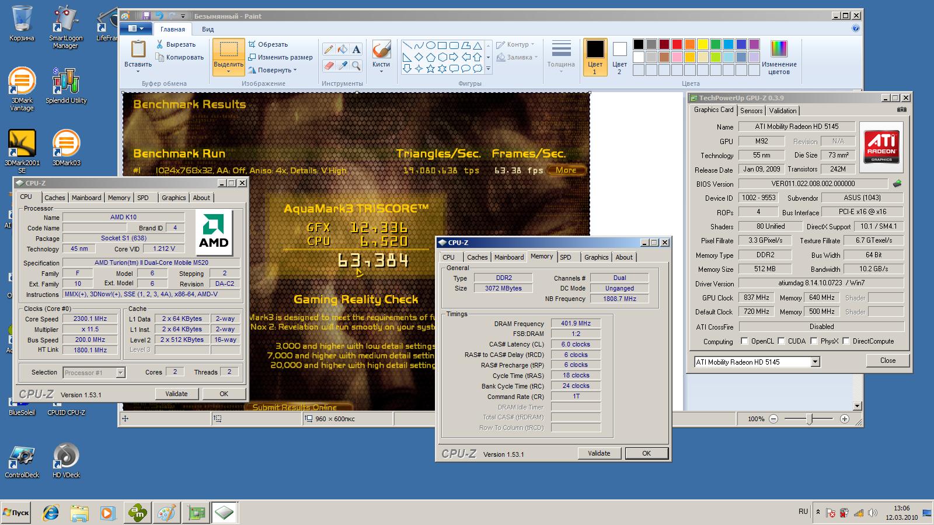Choose the five-point star shape
This screenshot has height=525, width=934.
(430, 68)
